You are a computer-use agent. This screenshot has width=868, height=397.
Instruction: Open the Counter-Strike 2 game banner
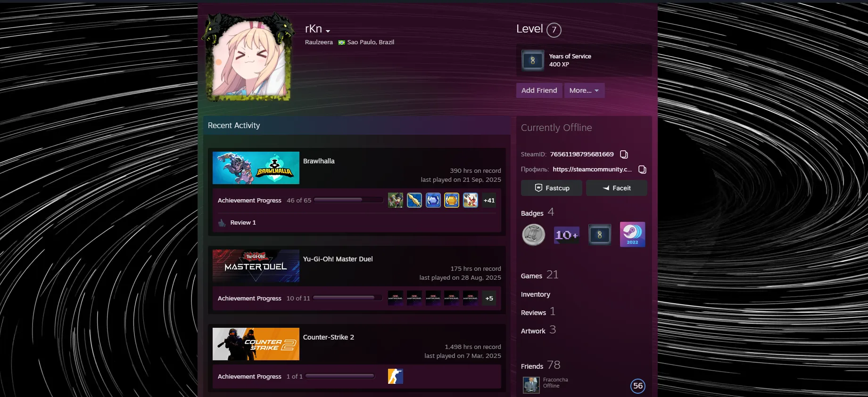coord(256,344)
